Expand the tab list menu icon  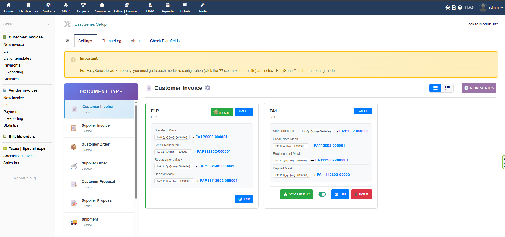pyautogui.click(x=67, y=41)
